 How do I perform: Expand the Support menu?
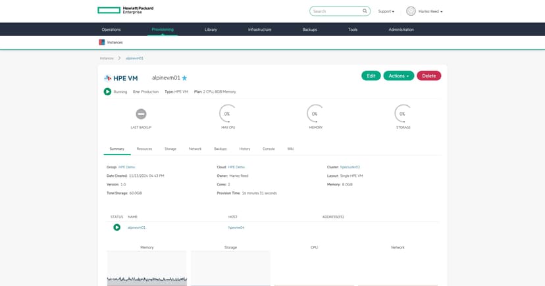coord(386,11)
